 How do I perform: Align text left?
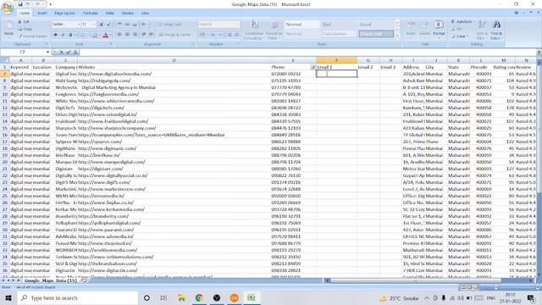click(x=119, y=35)
